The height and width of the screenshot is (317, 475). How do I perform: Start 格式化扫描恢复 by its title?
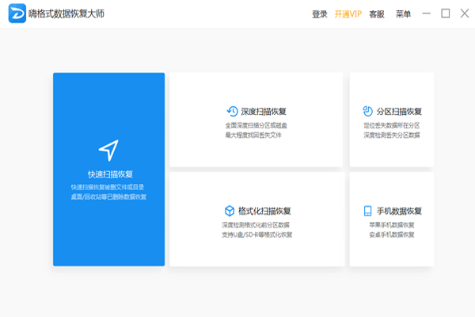point(264,211)
